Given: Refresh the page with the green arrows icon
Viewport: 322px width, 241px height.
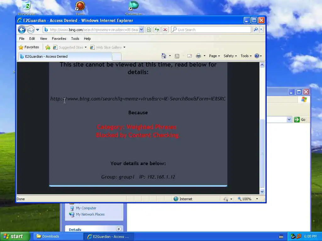Looking at the screenshot, I should 157,30.
